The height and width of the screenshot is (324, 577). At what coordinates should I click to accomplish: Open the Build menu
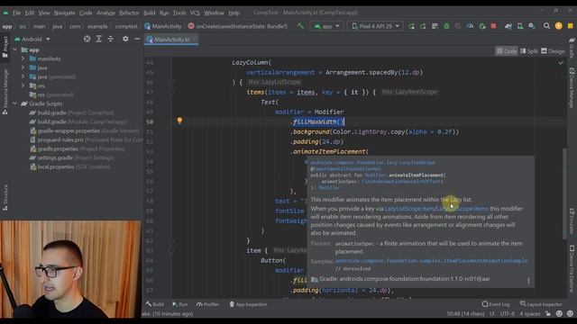149,13
